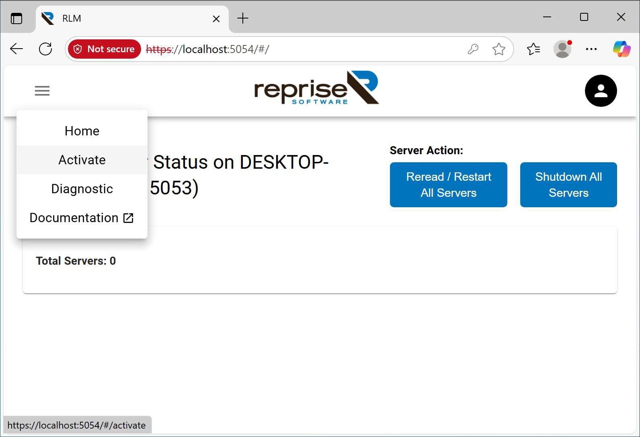Viewport: 640px width, 437px height.
Task: Open the tab actions menu icon
Action: pos(16,18)
